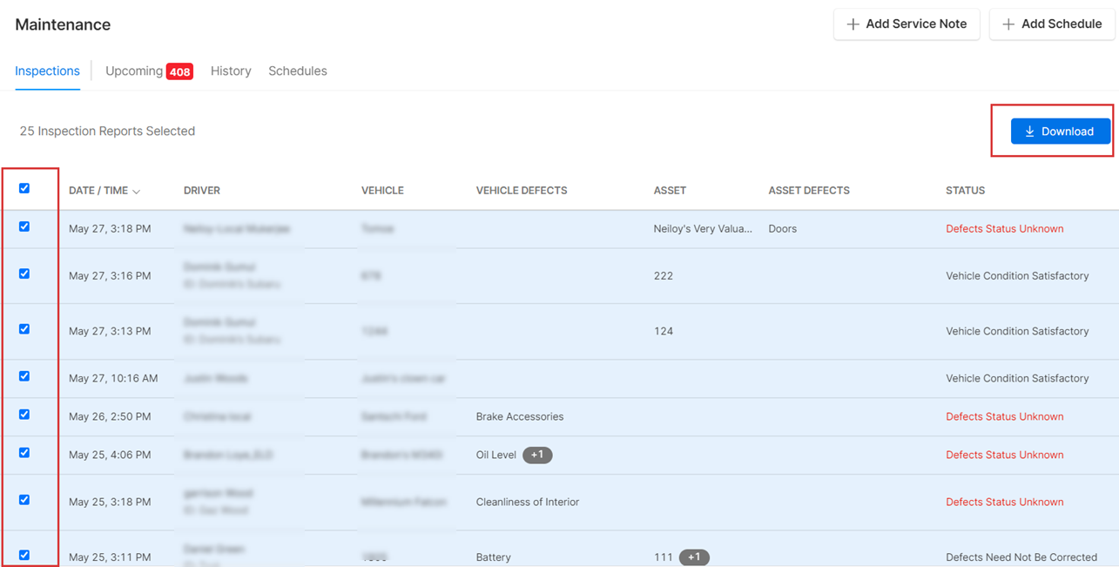This screenshot has height=567, width=1119.
Task: Select the Inspections tab
Action: 47,71
